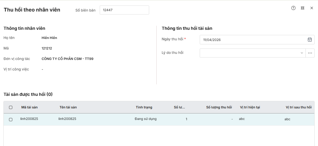The height and width of the screenshot is (146, 318).
Task: Open the calendar picker for Ngày thu hồi
Action: click(x=310, y=40)
